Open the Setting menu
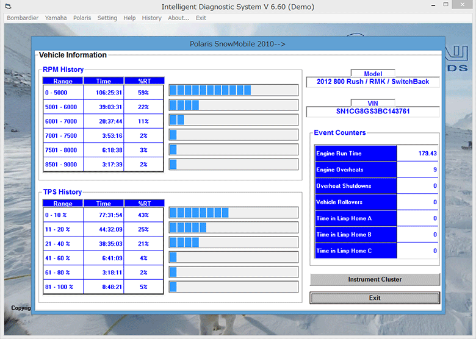 107,18
